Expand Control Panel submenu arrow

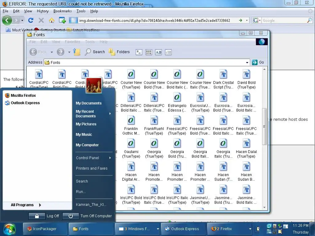[110, 158]
